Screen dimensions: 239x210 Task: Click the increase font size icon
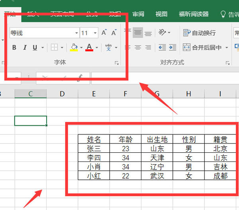(104, 33)
